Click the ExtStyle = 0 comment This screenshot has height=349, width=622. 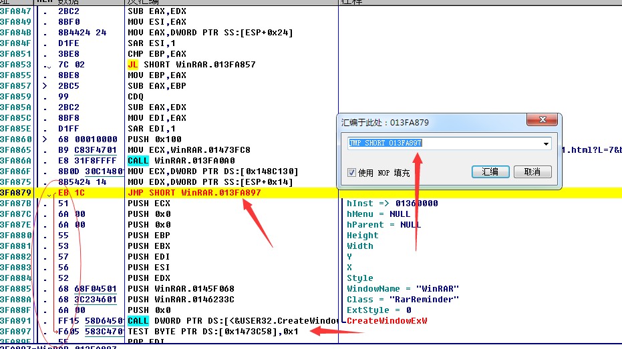[379, 310]
